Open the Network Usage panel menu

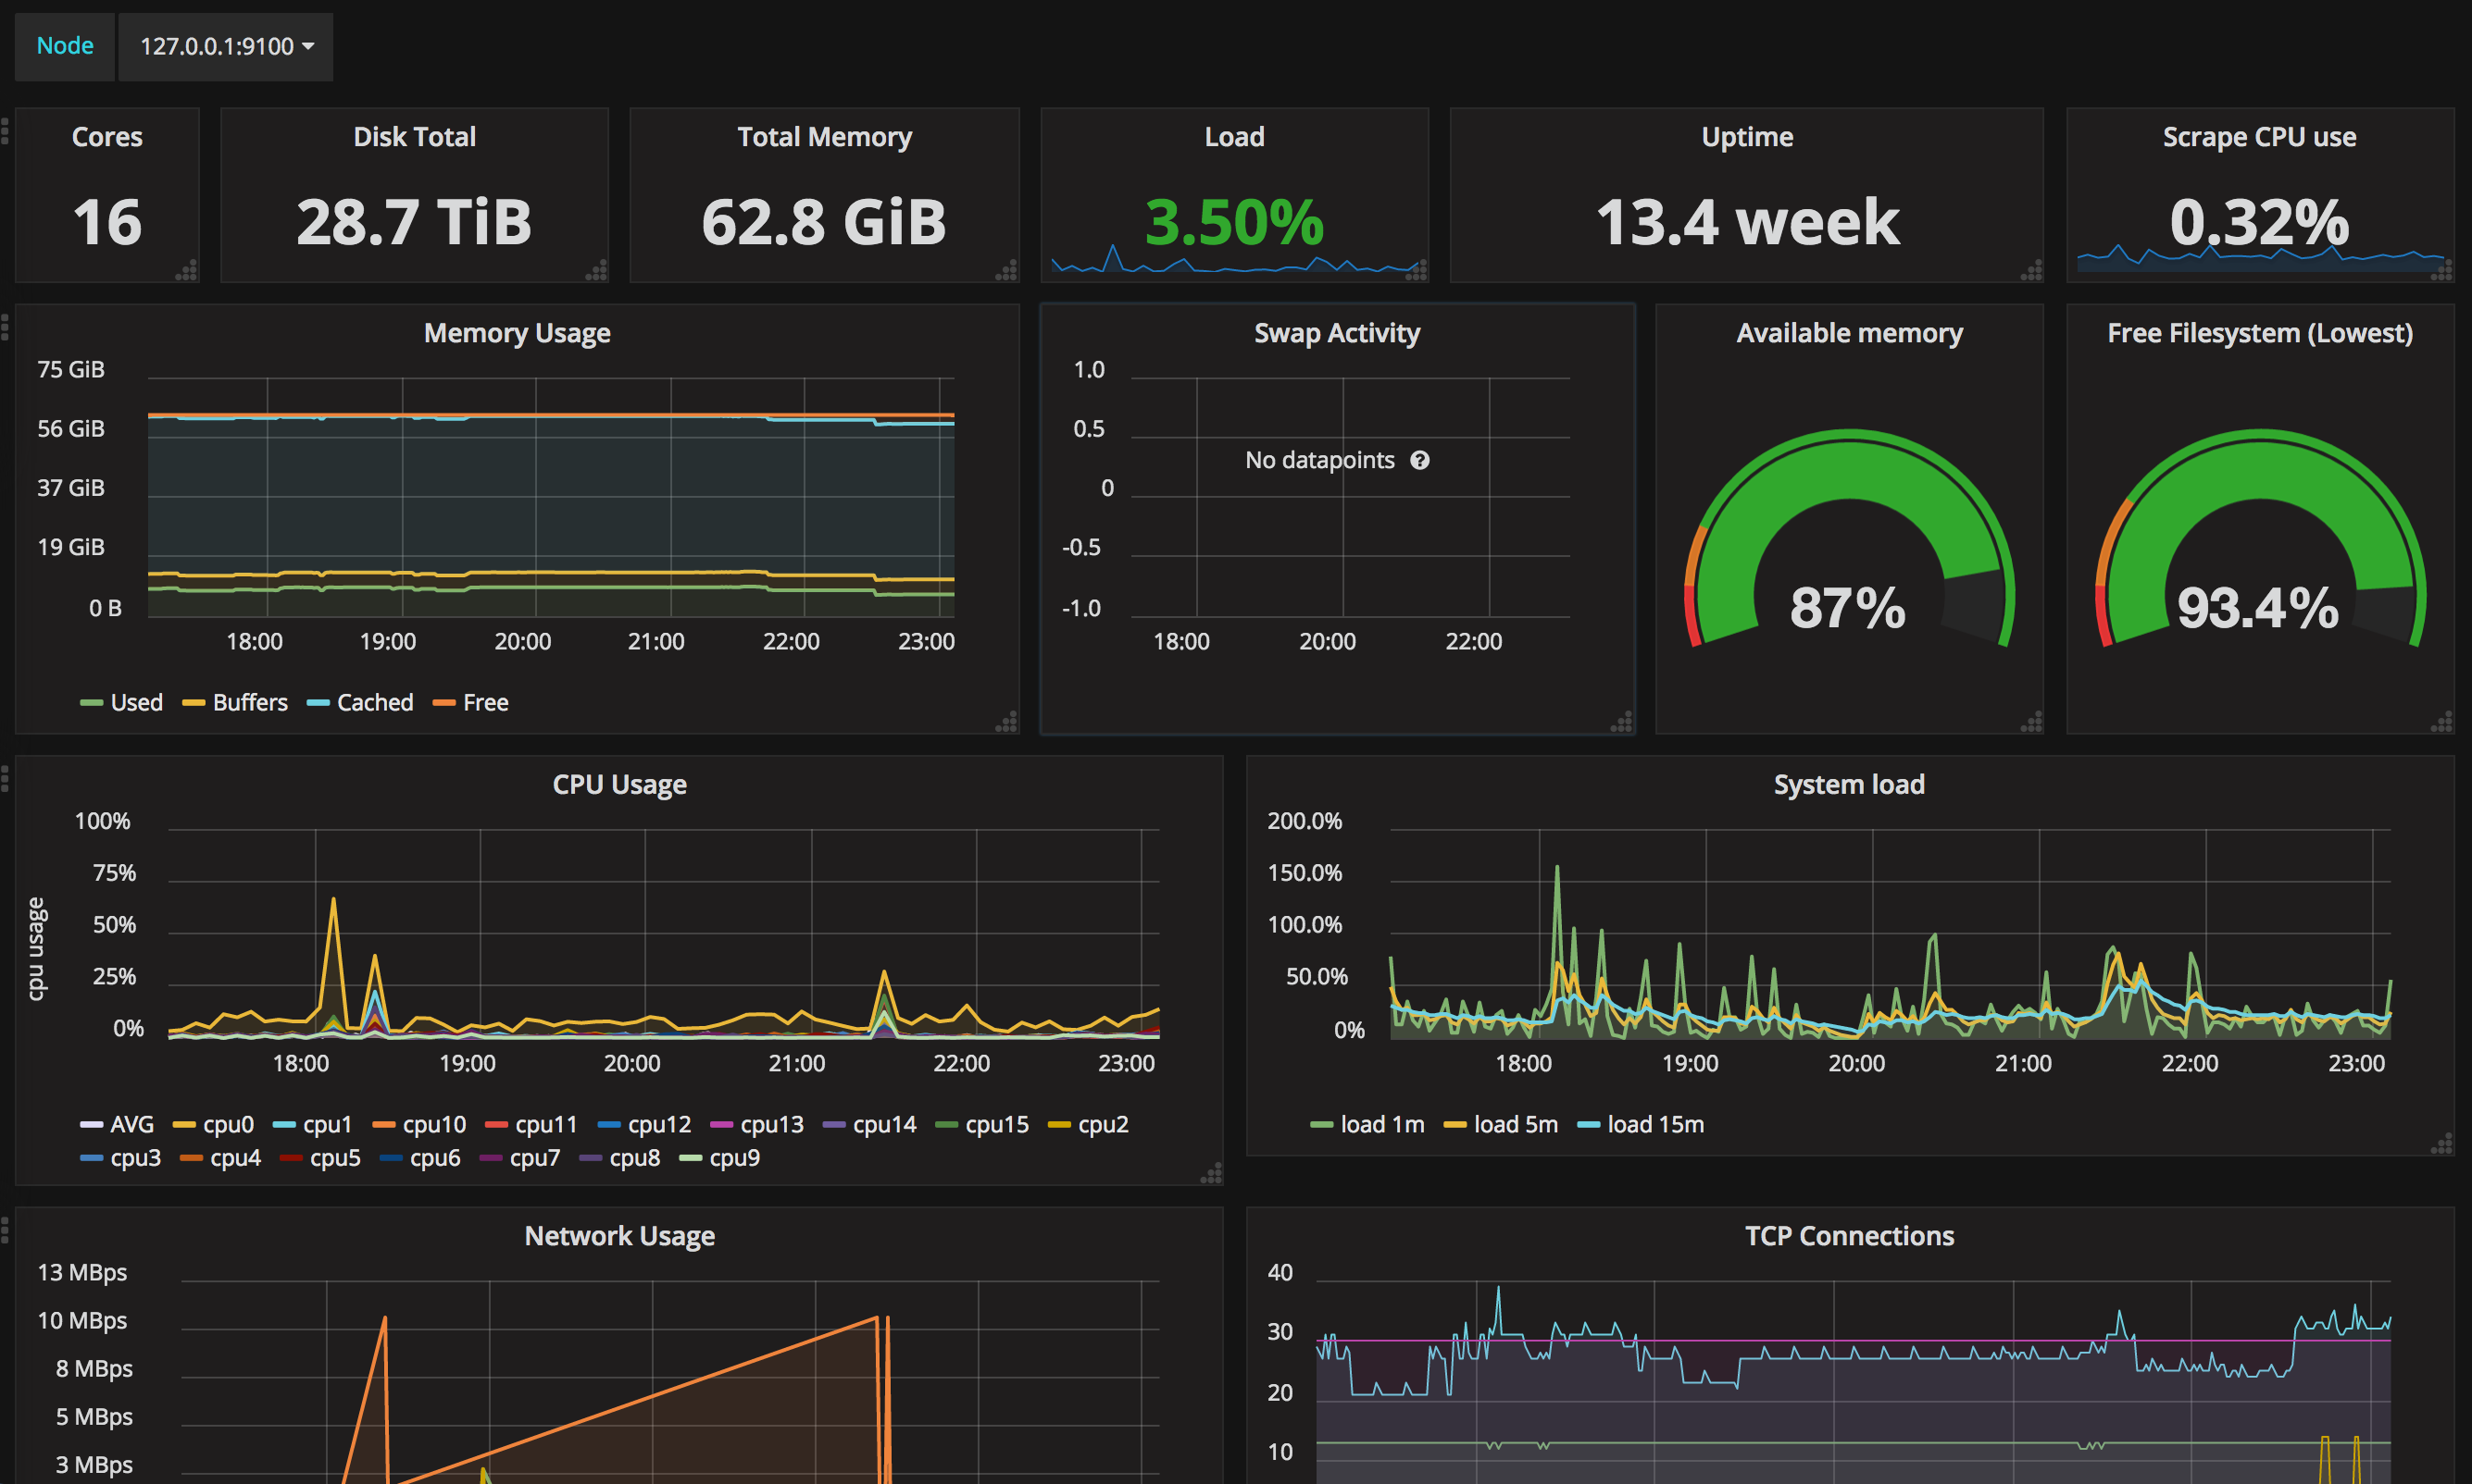[x=619, y=1236]
